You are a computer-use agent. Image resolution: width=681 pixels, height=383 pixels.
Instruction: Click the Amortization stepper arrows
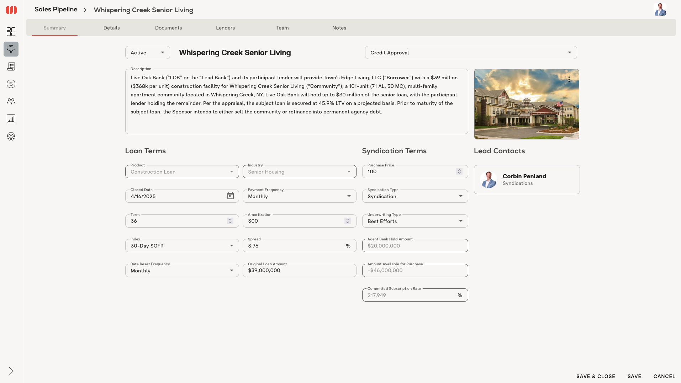(348, 221)
